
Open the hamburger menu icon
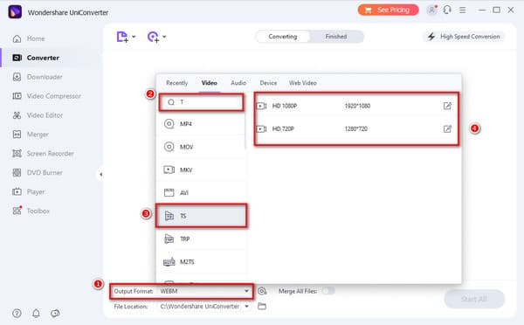pos(463,10)
